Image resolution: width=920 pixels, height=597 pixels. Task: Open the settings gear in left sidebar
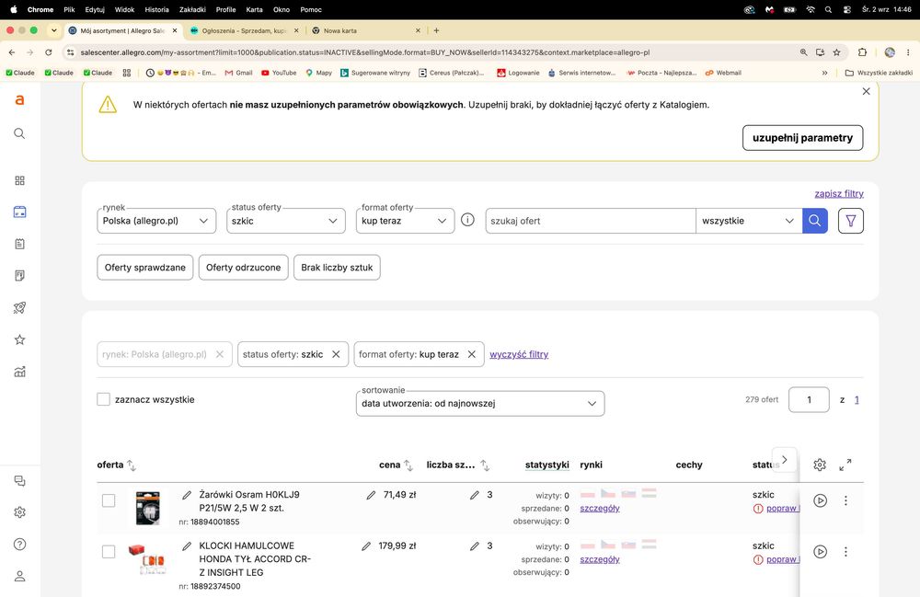[x=19, y=512]
